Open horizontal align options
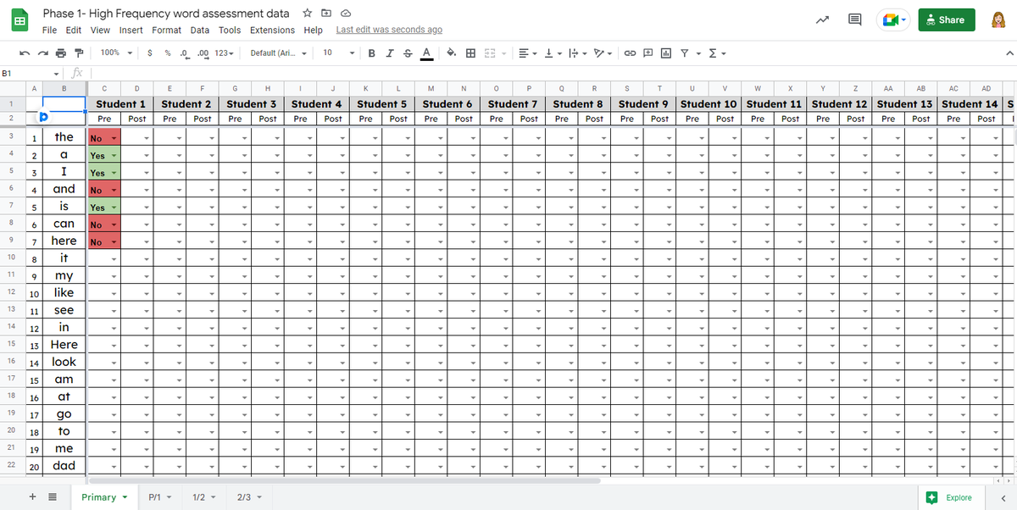Screen dimensions: 1017x510 (526, 53)
